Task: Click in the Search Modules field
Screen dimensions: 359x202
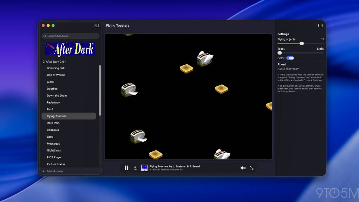Action: tap(71, 36)
